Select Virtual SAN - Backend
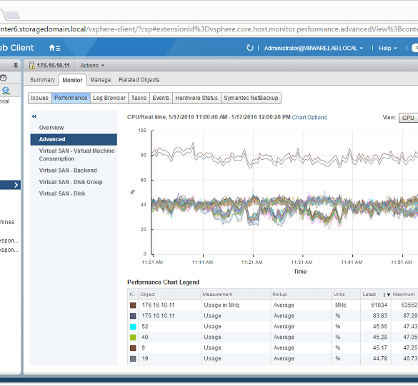This screenshot has width=418, height=386. coord(68,171)
